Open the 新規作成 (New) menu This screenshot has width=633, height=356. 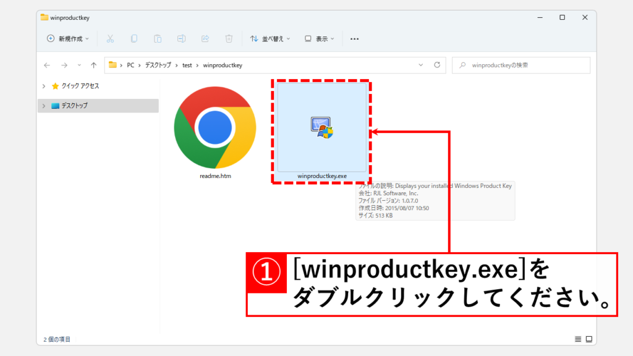pyautogui.click(x=68, y=39)
